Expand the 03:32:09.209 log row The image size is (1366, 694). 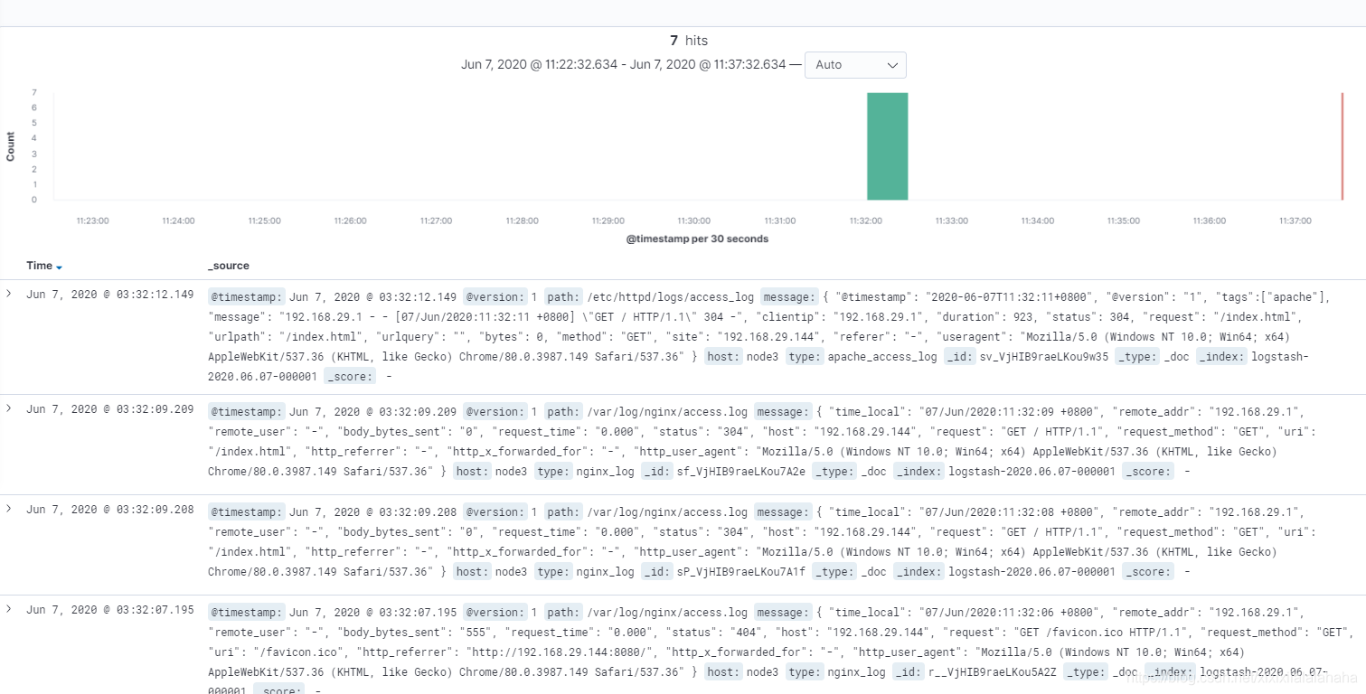[x=9, y=408]
